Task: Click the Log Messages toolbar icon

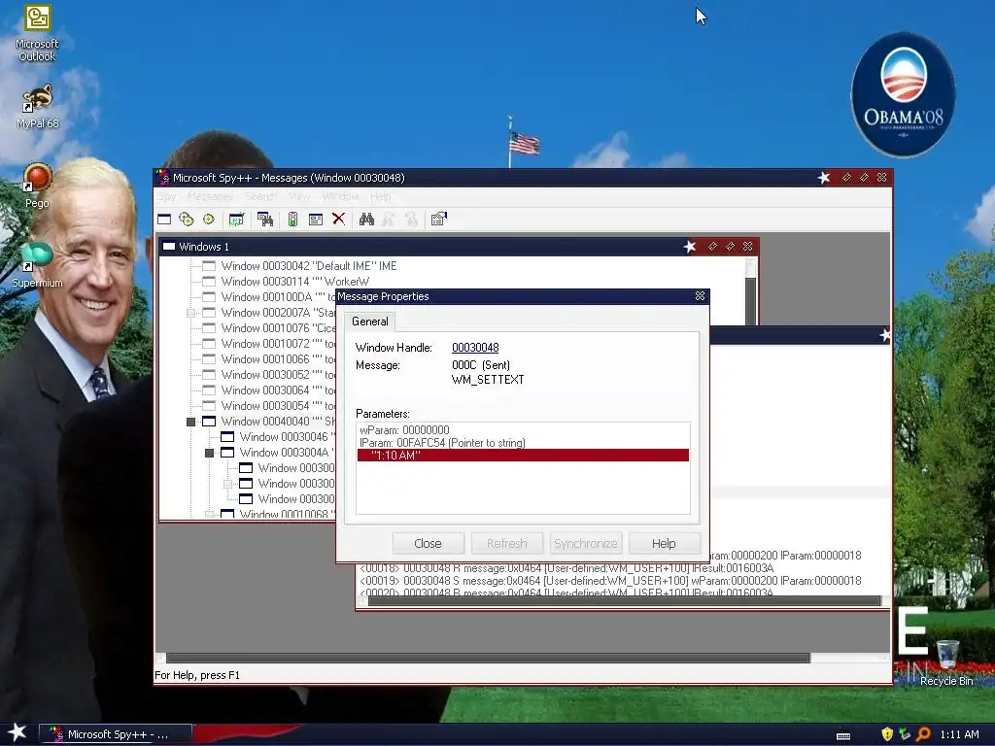Action: click(236, 220)
